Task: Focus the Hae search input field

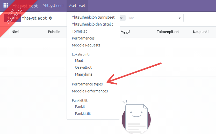Action: click(x=150, y=18)
